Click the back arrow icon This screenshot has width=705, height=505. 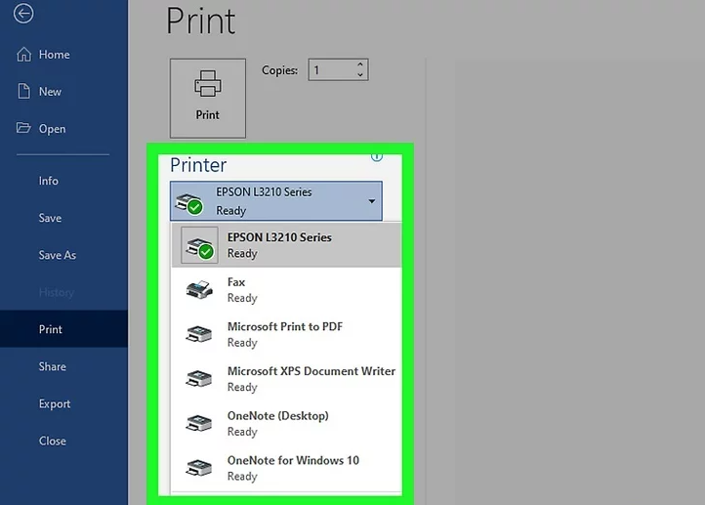(23, 13)
